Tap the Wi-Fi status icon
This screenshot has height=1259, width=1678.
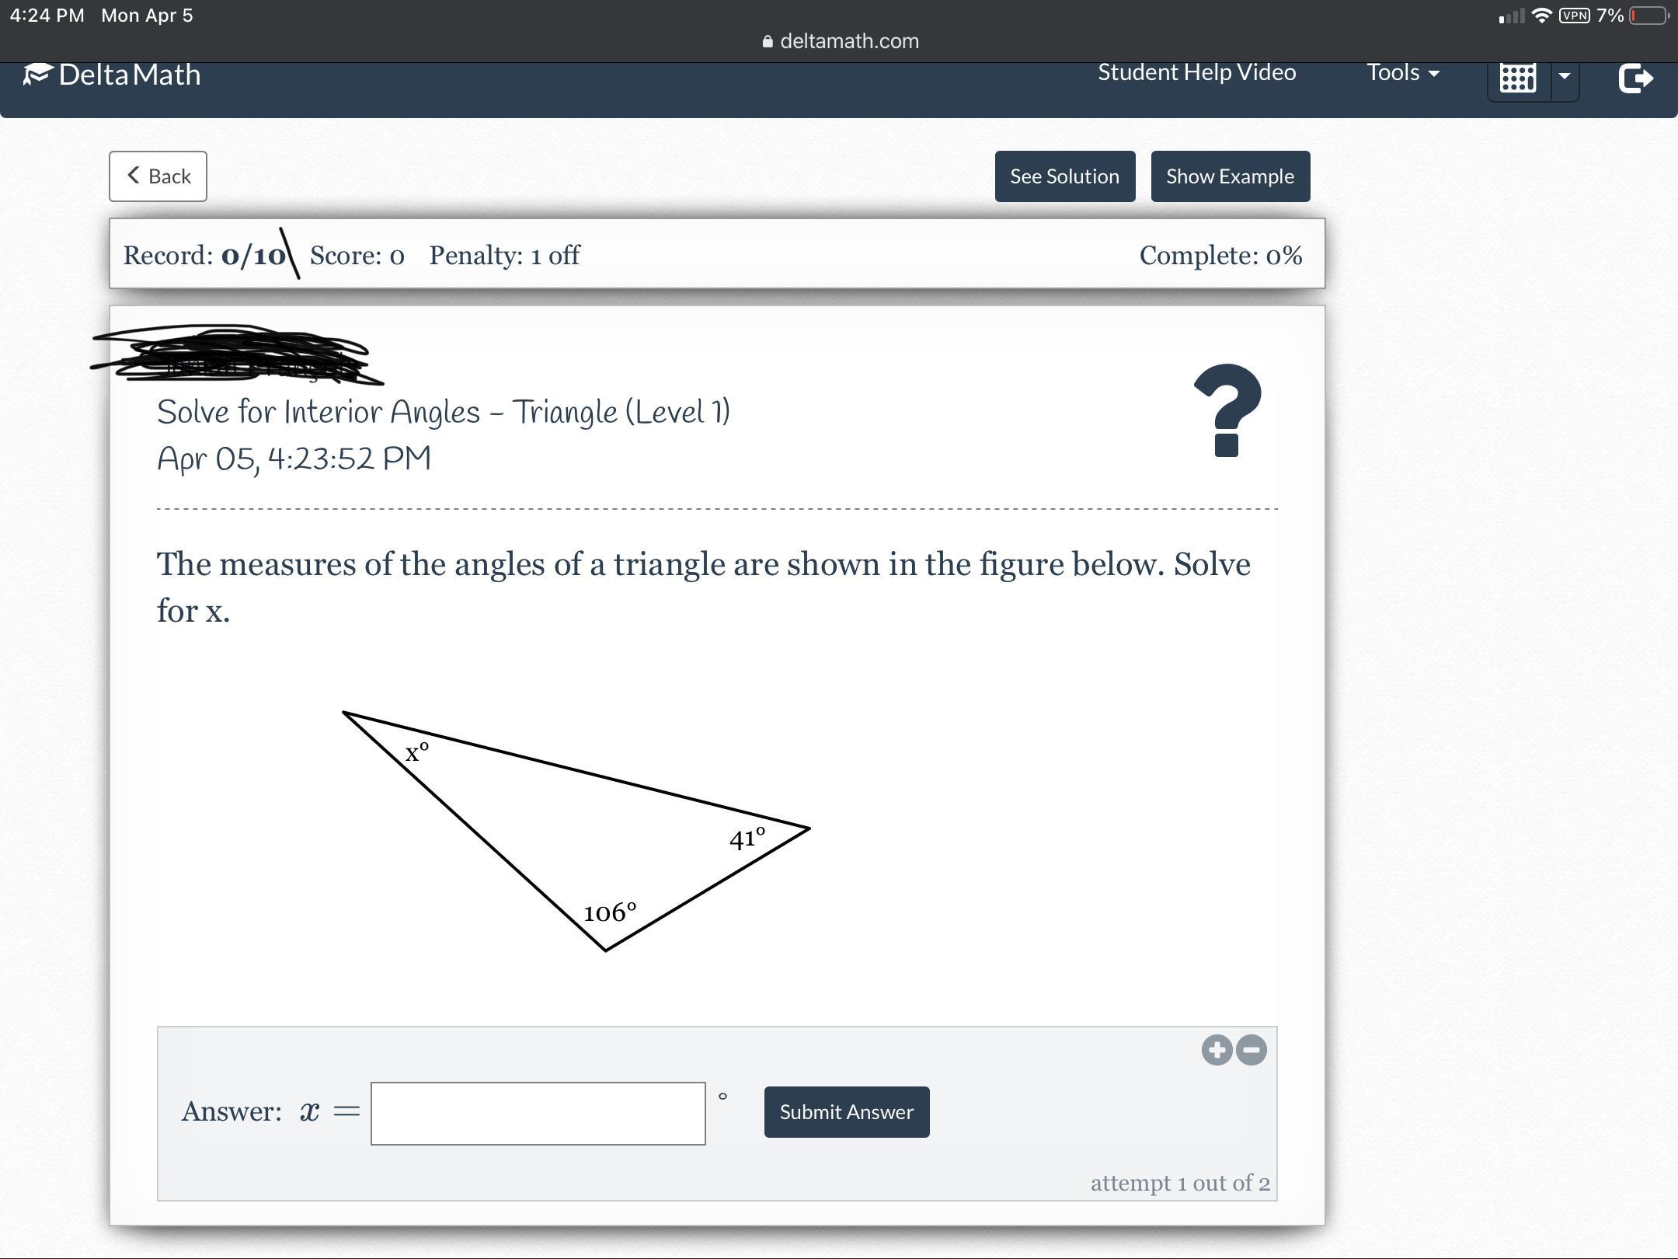click(1542, 16)
